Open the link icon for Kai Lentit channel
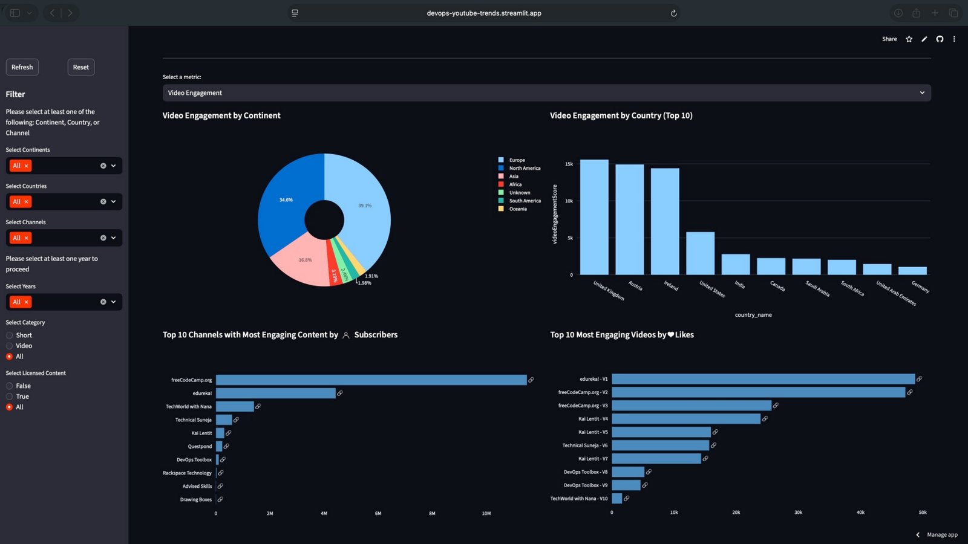The image size is (968, 544). tap(229, 433)
